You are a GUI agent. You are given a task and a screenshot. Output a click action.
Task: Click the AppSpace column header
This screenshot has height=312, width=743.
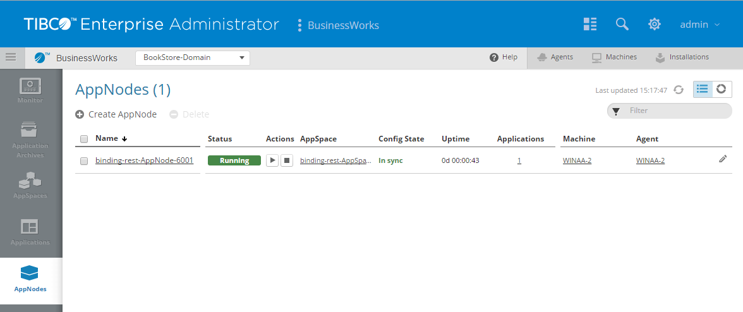[x=318, y=139]
